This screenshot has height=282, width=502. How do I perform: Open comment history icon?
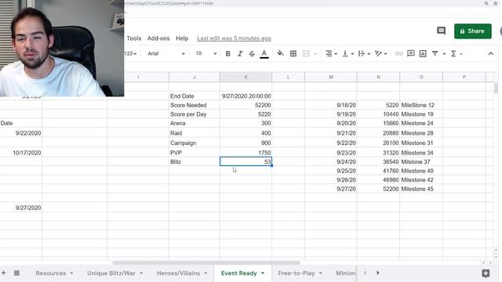click(441, 31)
